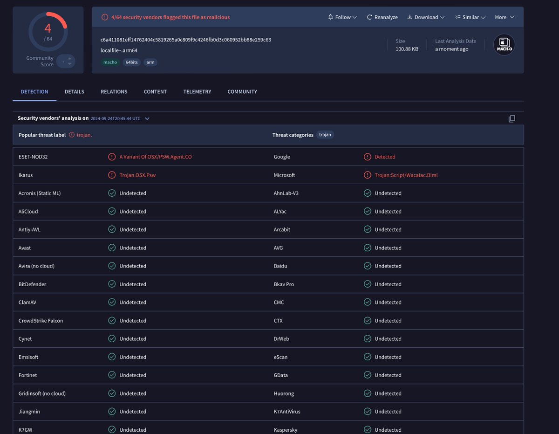Expand the Similar dropdown
The width and height of the screenshot is (559, 434).
[470, 17]
